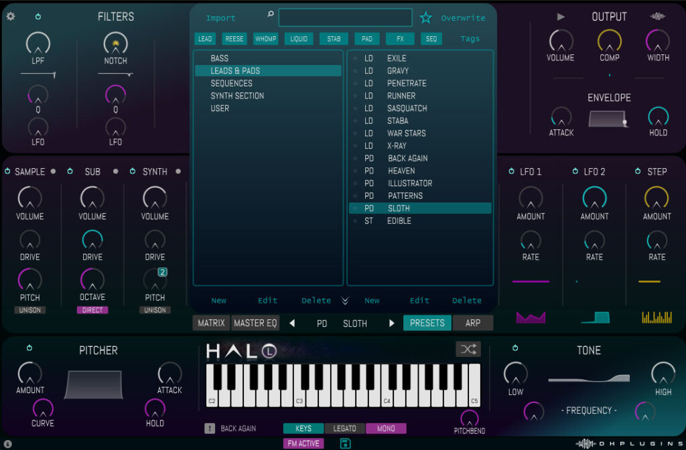Adjust the LPF frequency slider
The height and width of the screenshot is (450, 686).
[38, 75]
